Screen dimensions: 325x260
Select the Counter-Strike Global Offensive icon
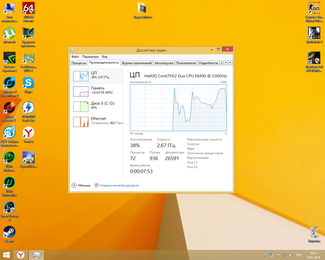pyautogui.click(x=314, y=12)
